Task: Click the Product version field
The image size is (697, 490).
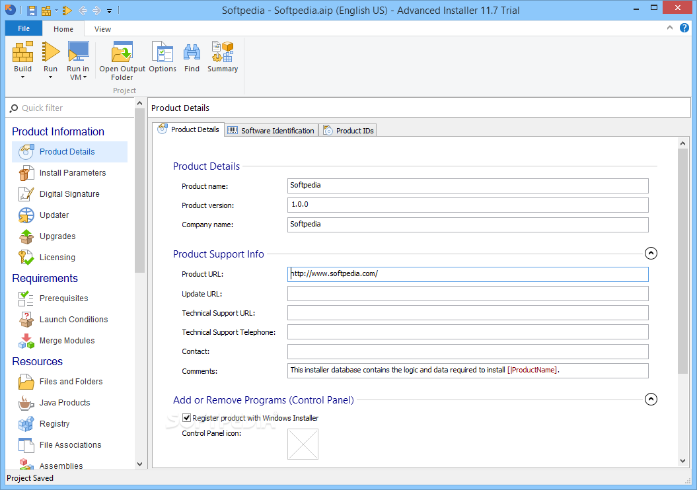Action: click(x=468, y=205)
